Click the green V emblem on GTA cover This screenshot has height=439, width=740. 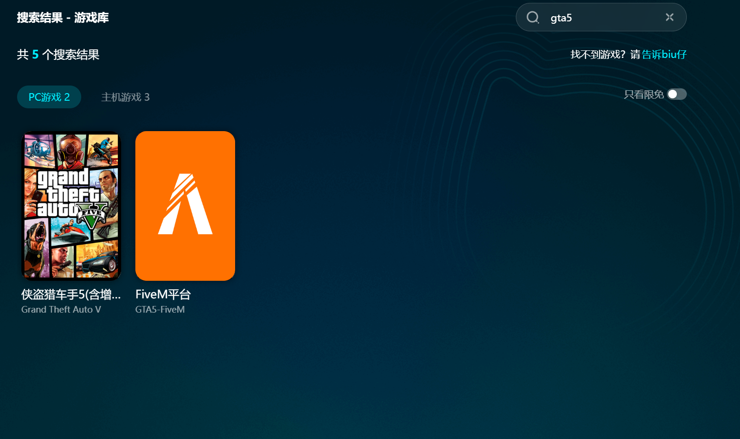coord(91,217)
